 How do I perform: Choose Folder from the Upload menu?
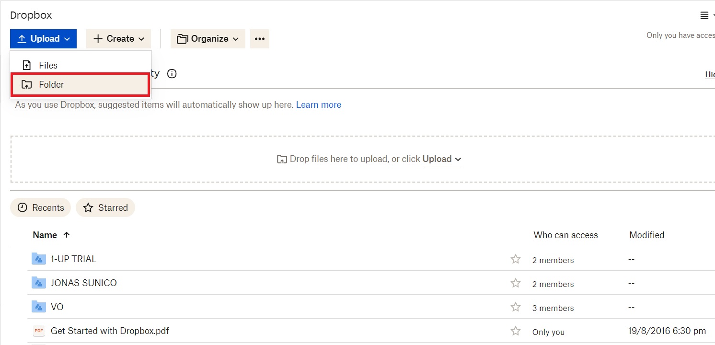81,85
